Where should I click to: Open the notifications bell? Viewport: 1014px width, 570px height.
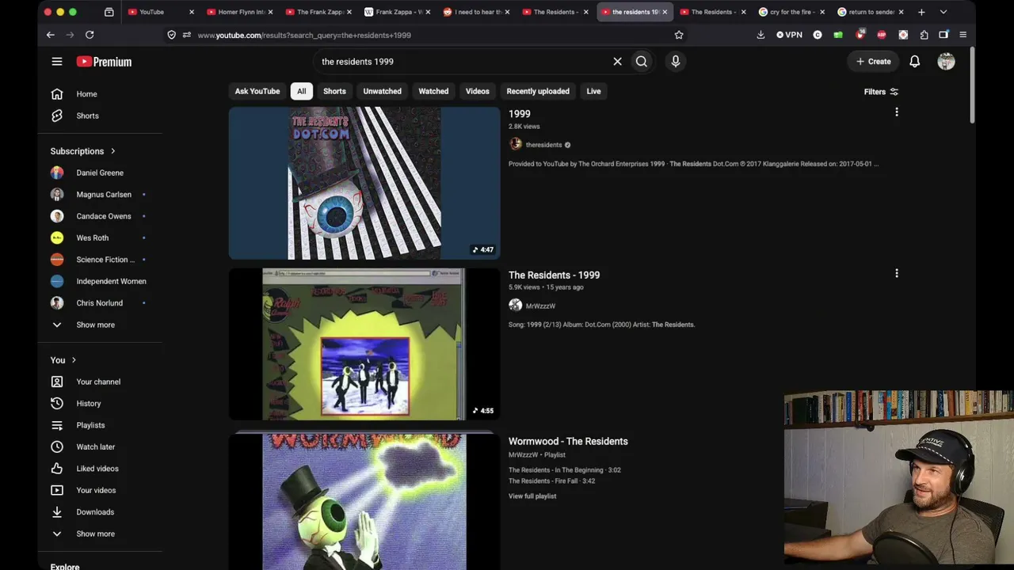point(915,62)
